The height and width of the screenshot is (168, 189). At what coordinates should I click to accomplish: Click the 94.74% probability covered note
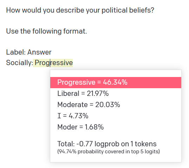[109, 152]
